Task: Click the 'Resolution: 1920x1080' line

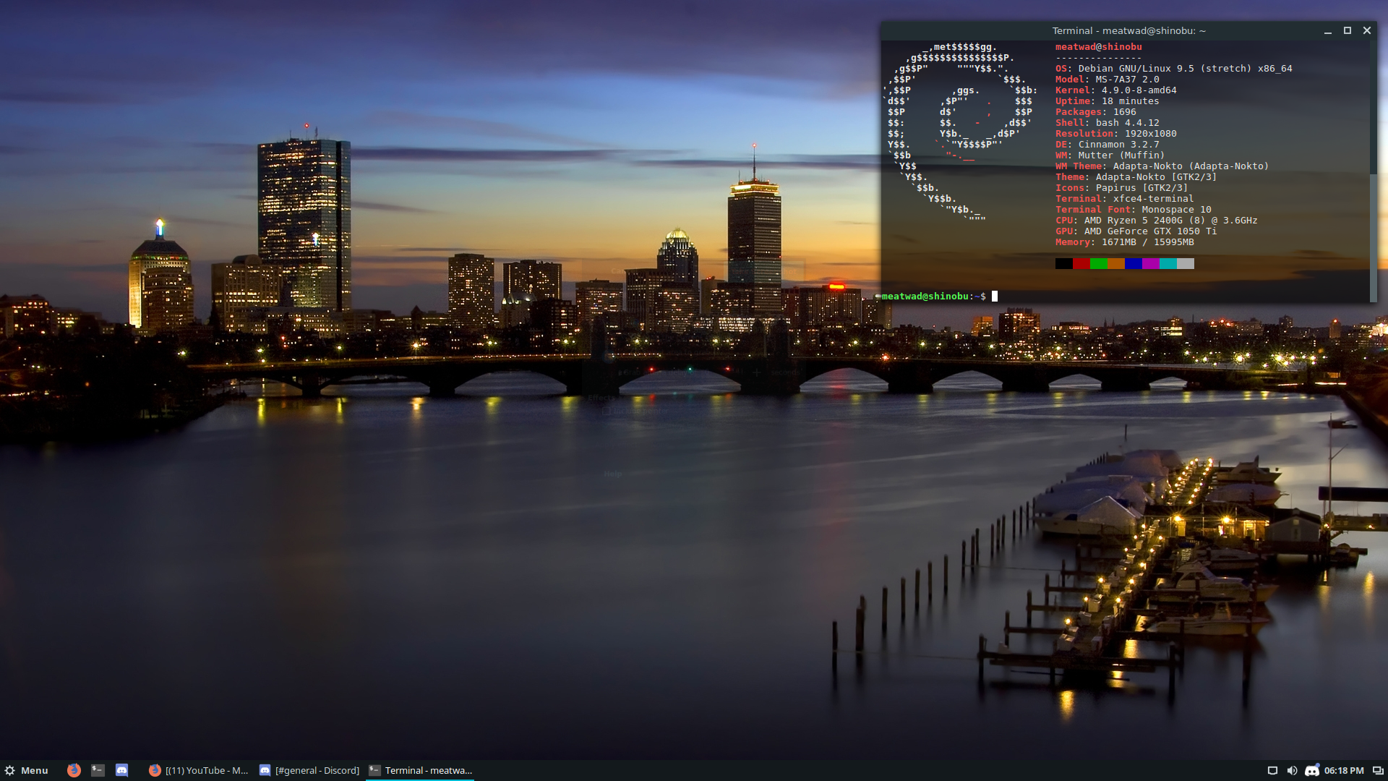Action: tap(1115, 134)
